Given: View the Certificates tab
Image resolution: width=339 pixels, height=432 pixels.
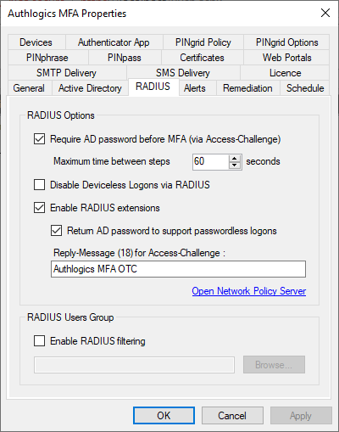Looking at the screenshot, I should 203,58.
